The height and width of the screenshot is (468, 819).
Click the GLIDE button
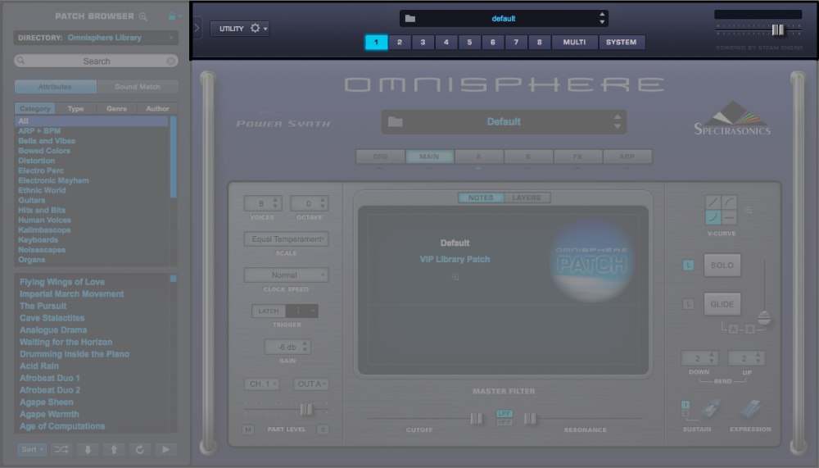coord(722,304)
